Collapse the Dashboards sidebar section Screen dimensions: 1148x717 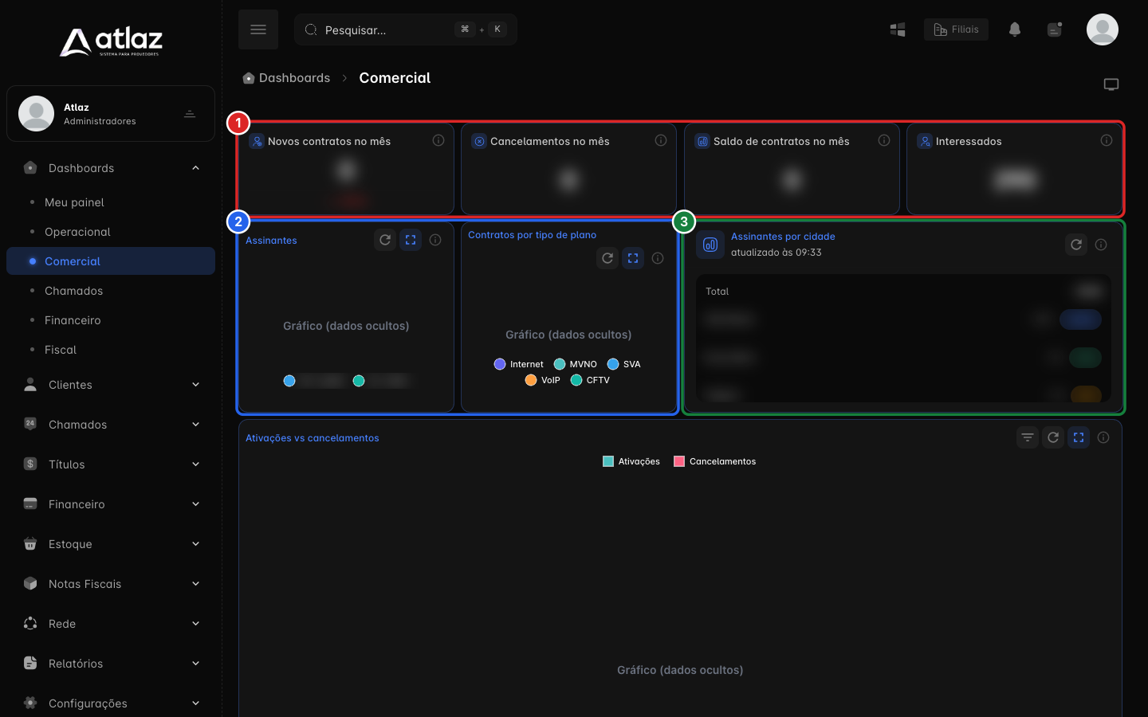tap(111, 168)
